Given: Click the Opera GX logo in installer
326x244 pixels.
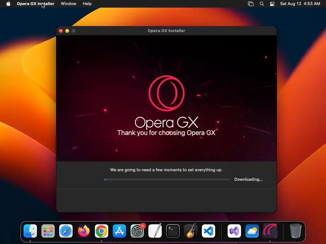Looking at the screenshot, I should (167, 93).
